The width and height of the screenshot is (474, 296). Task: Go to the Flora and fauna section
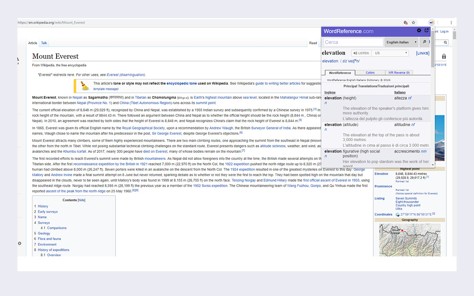49,239
